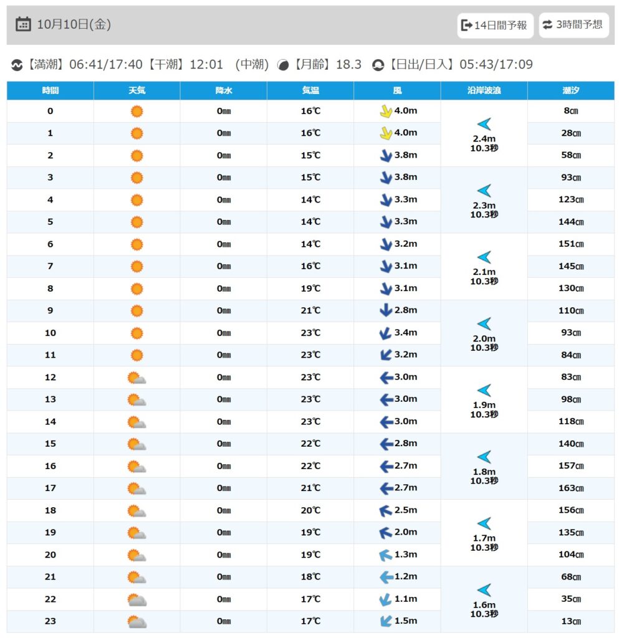The height and width of the screenshot is (638, 619).
Task: Click the 163cm tide value at hour 17
Action: [x=570, y=488]
